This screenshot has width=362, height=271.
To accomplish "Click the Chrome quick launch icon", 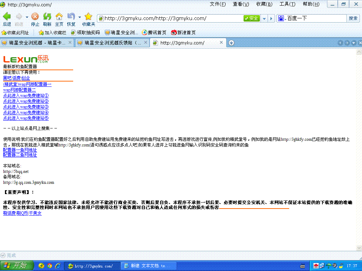I will (x=49, y=266).
